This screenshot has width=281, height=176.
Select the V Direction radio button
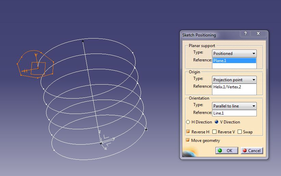[x=217, y=122]
